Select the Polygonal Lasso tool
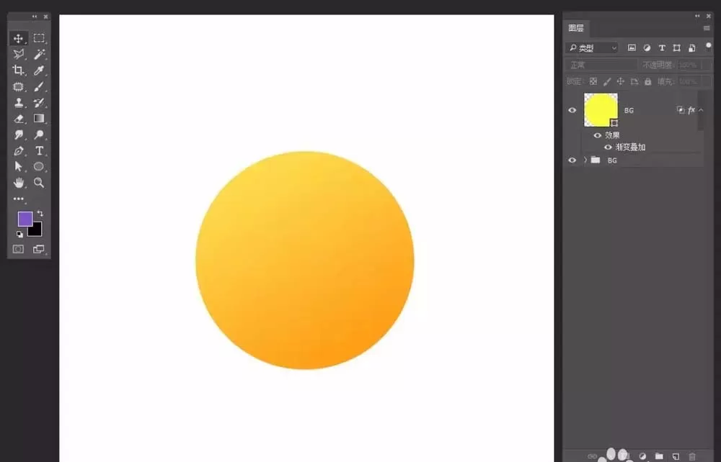This screenshot has height=462, width=721. click(19, 54)
